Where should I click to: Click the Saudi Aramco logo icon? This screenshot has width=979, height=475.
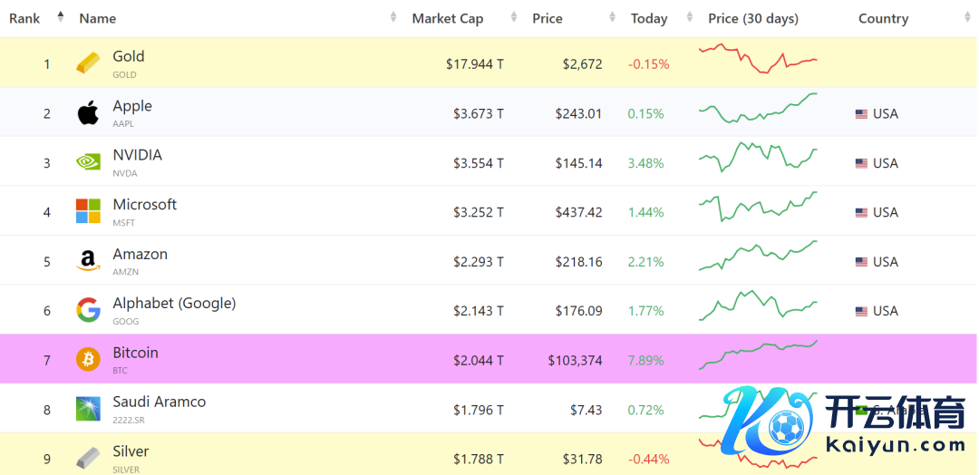tap(88, 409)
